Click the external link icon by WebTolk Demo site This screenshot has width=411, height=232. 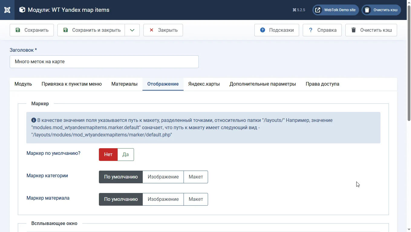point(318,10)
